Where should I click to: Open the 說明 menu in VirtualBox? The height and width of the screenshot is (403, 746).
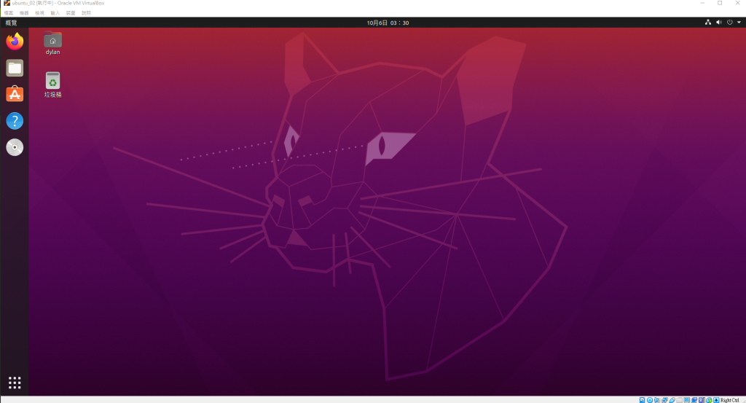click(86, 13)
